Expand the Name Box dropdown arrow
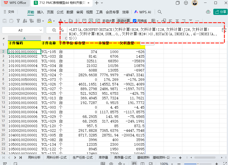 pyautogui.click(x=41, y=30)
